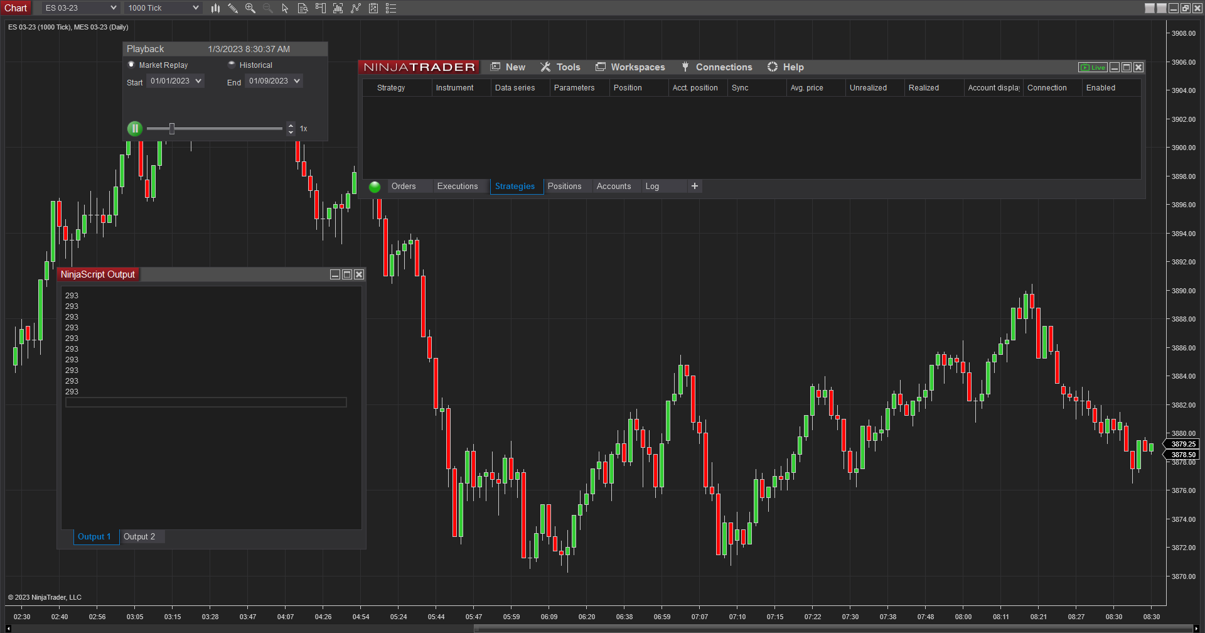Click the green Live button
This screenshot has height=633, width=1205.
1093,67
